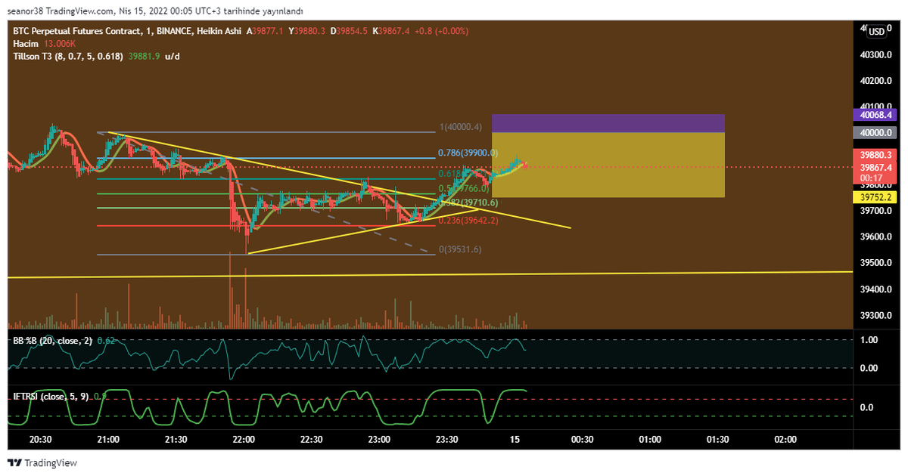Click the 22:30 time axis label
Viewport: 908px width, 476px height.
pos(311,440)
